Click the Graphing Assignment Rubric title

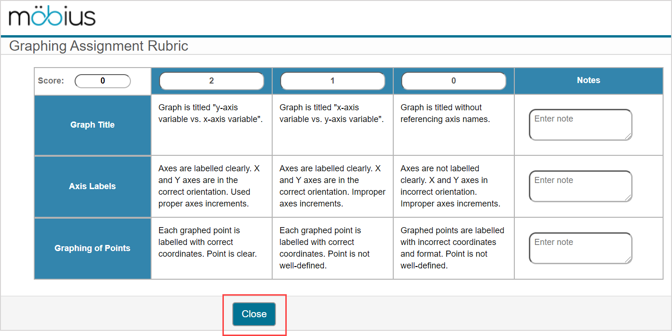pos(99,46)
